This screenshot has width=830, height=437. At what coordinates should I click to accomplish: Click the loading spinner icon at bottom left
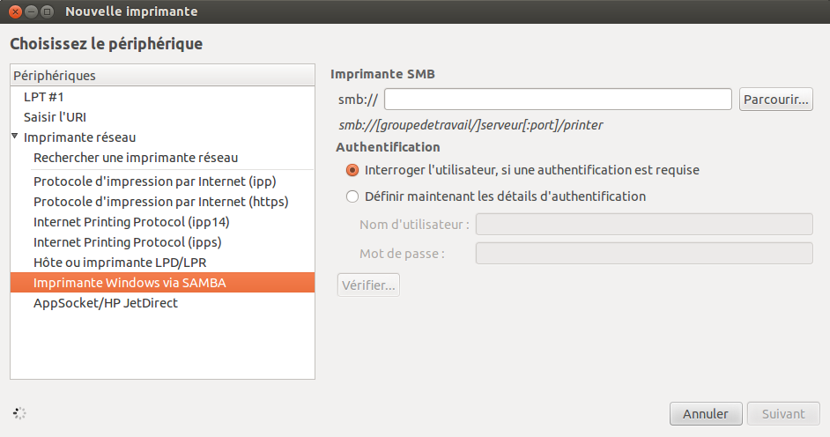(19, 413)
